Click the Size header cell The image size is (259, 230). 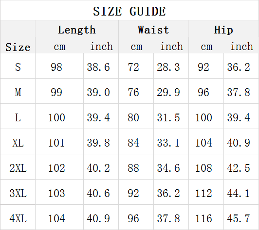[18, 47]
